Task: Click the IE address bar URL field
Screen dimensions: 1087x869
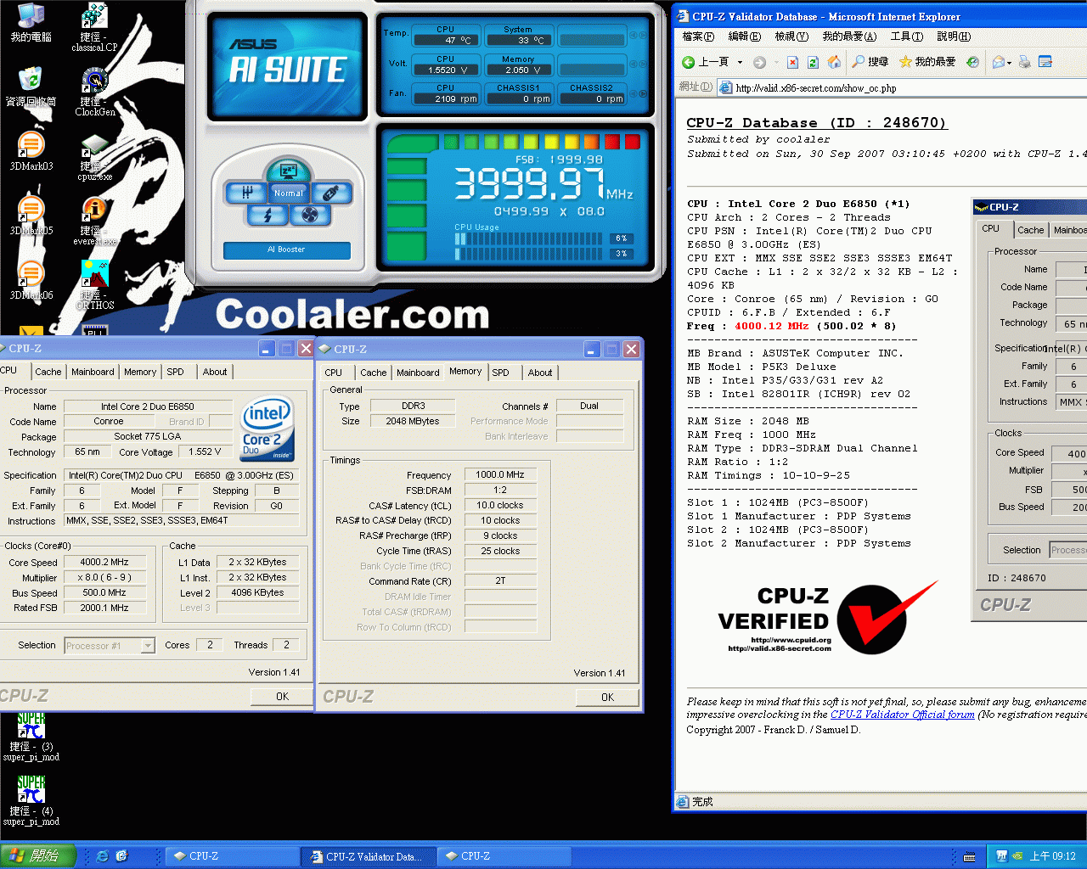Action: [902, 87]
